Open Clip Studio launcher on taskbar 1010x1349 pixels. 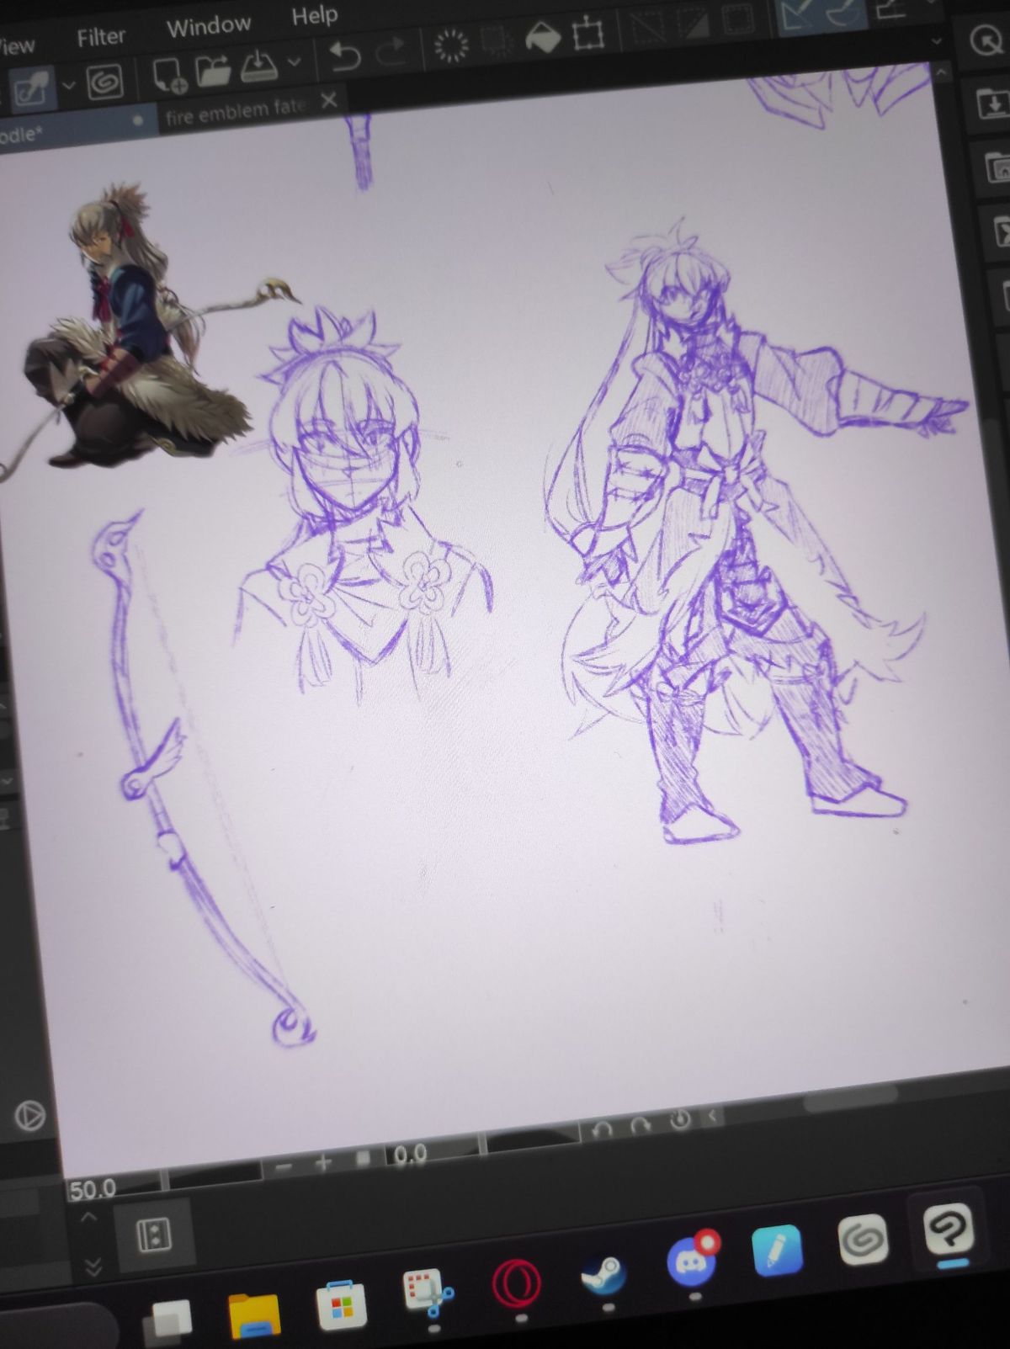coord(863,1238)
